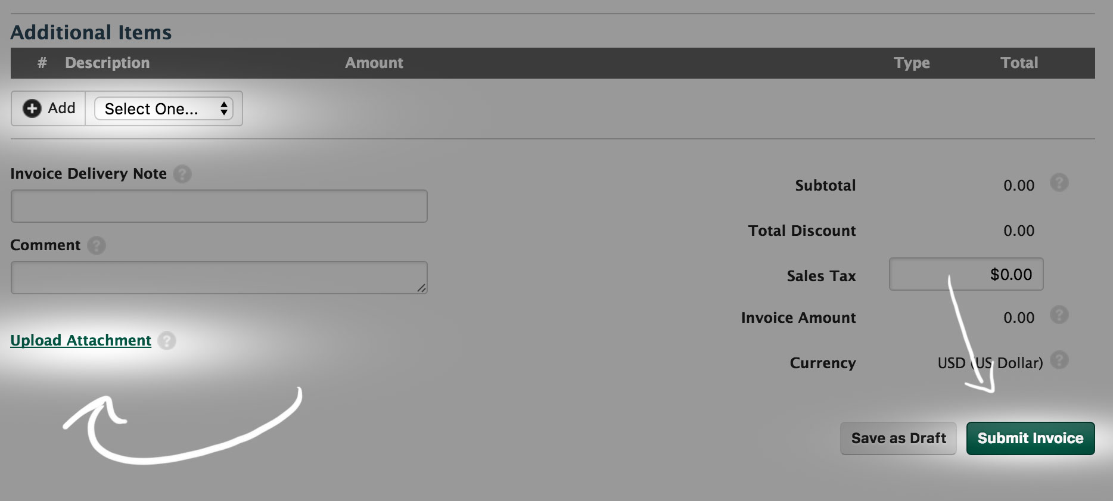This screenshot has height=501, width=1113.
Task: Click the USD (US Dollar) currency text
Action: click(990, 363)
